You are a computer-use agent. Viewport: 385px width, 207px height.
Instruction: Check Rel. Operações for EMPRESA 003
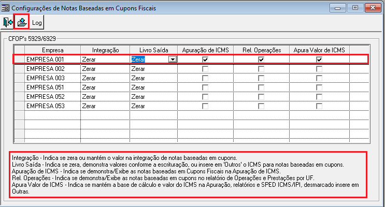click(261, 78)
